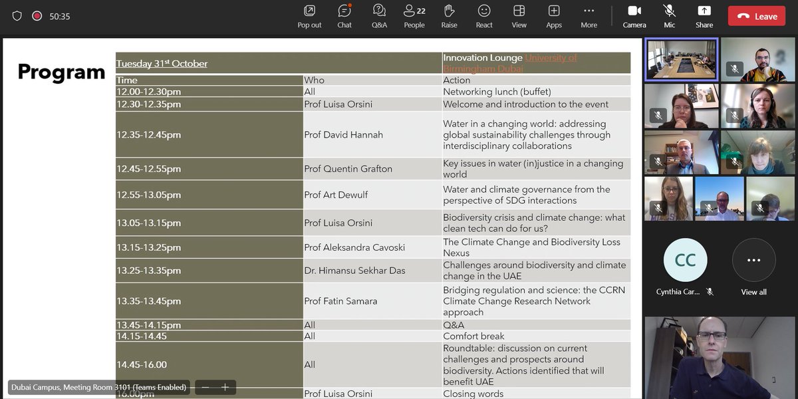Select Prof David Hannah cell
This screenshot has height=399, width=798.
point(372,134)
